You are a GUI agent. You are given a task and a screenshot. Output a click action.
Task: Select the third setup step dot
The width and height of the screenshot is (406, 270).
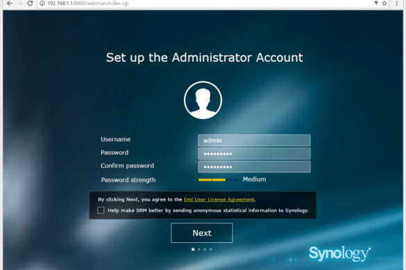pyautogui.click(x=205, y=249)
